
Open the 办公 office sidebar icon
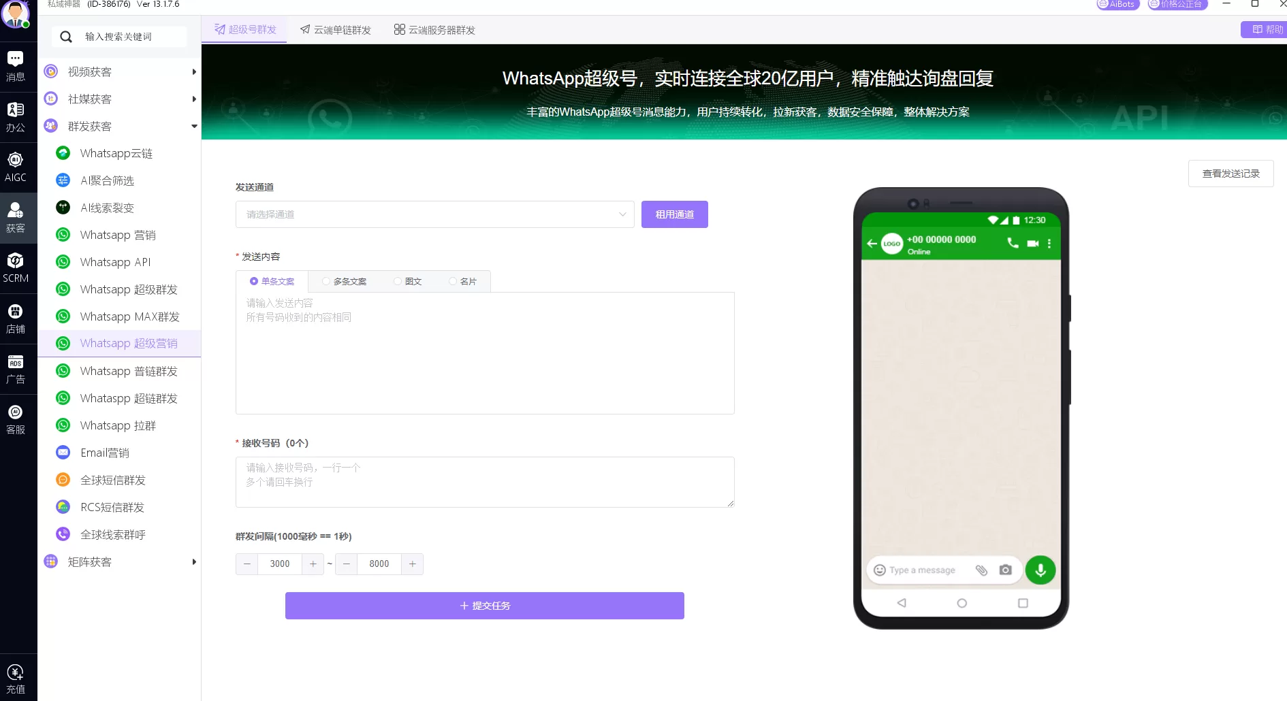click(15, 117)
